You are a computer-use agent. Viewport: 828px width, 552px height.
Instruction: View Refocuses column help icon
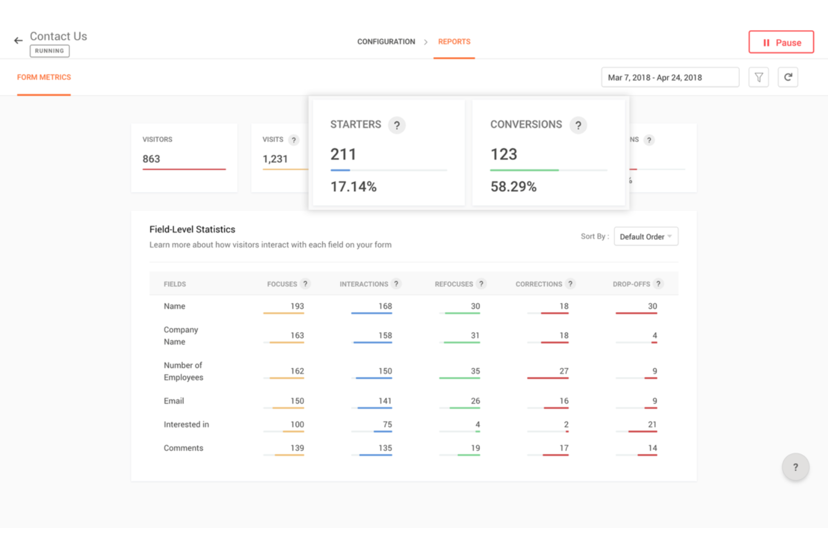coord(482,284)
